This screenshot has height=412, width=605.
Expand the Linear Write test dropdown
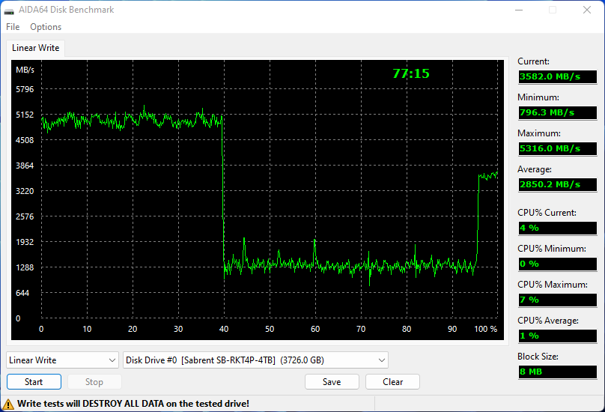pos(62,360)
